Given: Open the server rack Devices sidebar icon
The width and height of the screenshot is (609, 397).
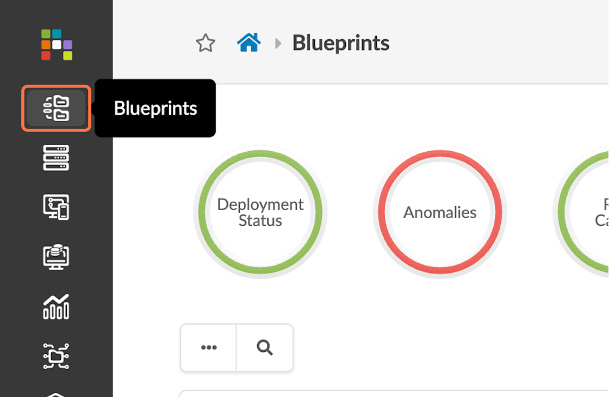Looking at the screenshot, I should pyautogui.click(x=56, y=158).
